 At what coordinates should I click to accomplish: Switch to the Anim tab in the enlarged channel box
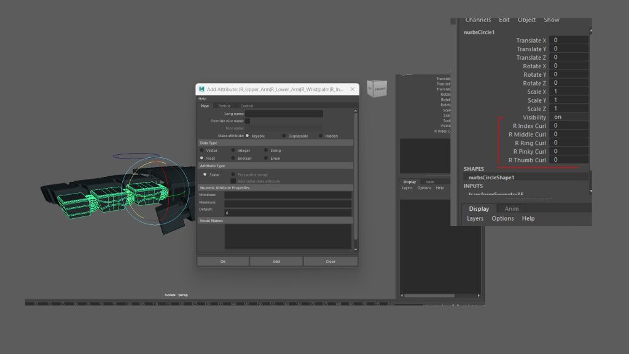[x=512, y=209]
